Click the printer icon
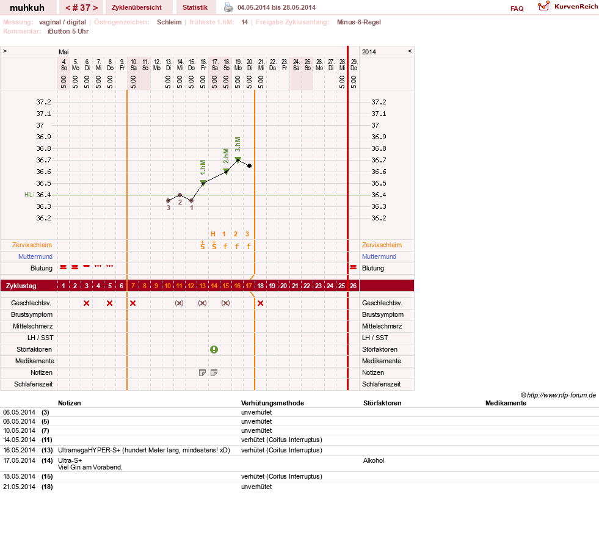Viewport: 599px width, 533px height. click(228, 7)
